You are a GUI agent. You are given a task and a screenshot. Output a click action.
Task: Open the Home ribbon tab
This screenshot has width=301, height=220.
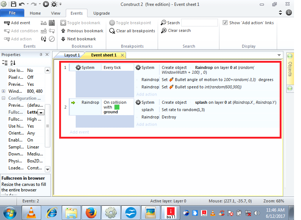click(35, 13)
